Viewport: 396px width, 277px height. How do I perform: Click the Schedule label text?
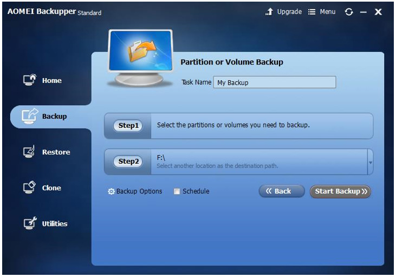tap(196, 191)
